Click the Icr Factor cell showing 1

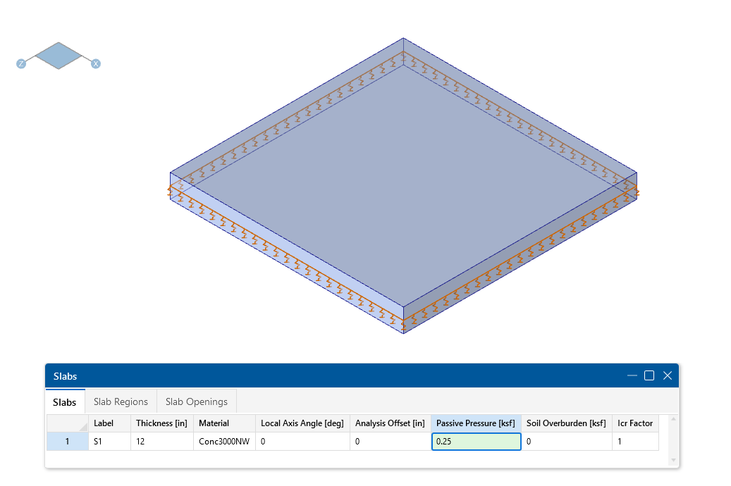(634, 441)
